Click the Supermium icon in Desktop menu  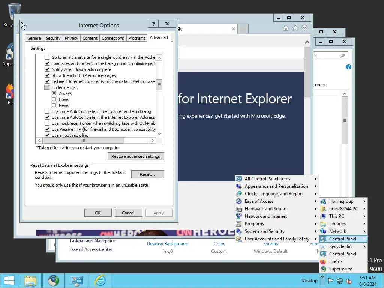[323, 269]
